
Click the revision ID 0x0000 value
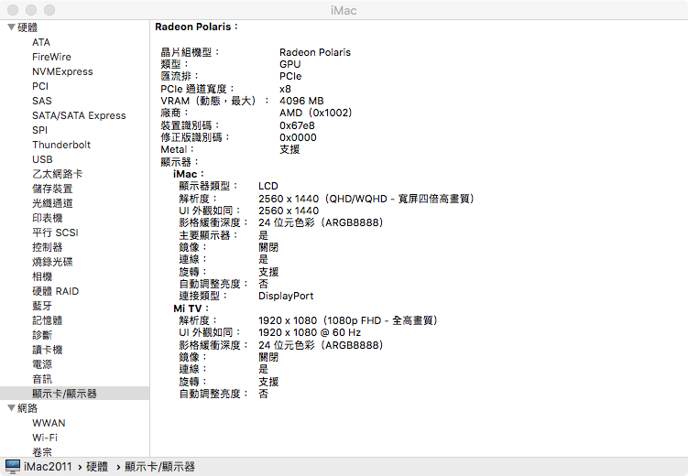point(298,137)
